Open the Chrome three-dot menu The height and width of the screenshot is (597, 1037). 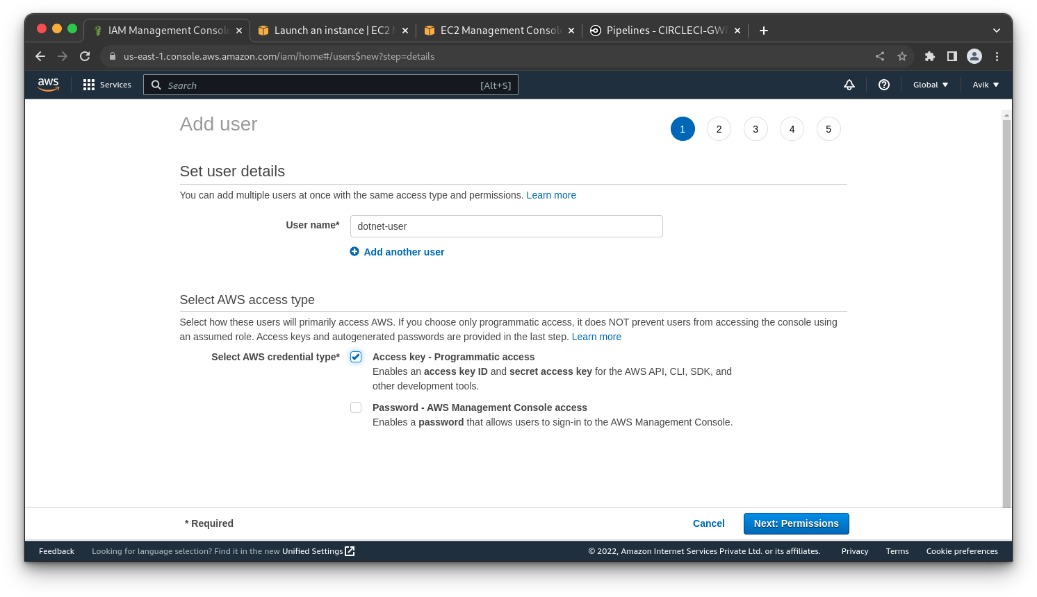pos(997,56)
